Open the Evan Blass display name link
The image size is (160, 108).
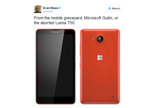pyautogui.click(x=50, y=8)
